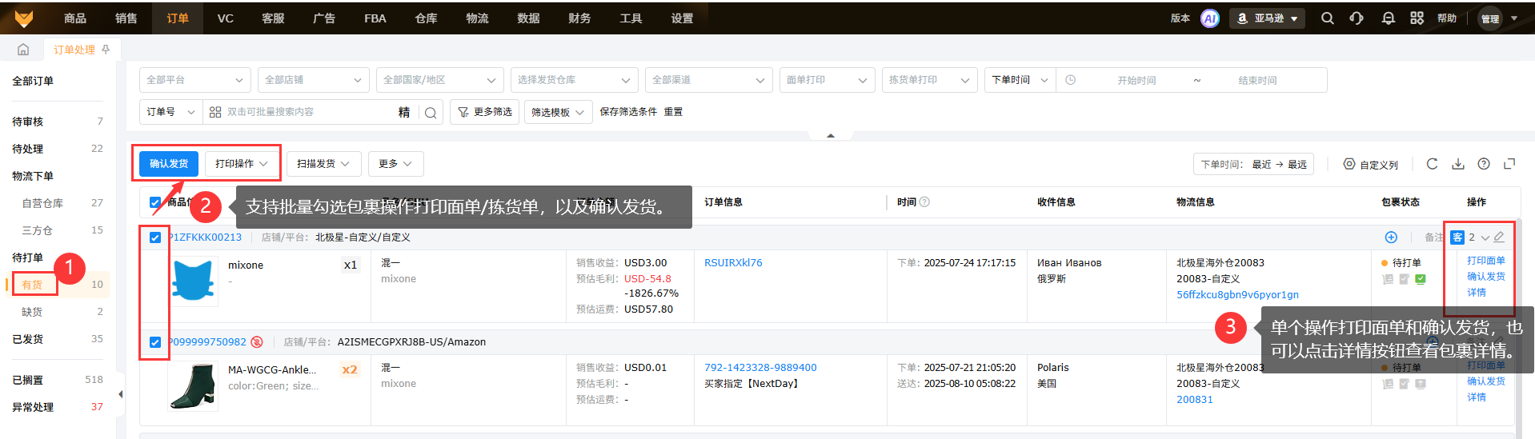Viewport: 1535px width, 439px height.
Task: Click 保存筛选条件 link
Action: [628, 112]
